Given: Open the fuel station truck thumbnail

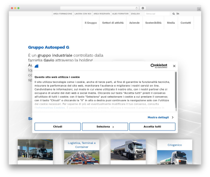Looking at the screenshot, I should tap(35, 150).
